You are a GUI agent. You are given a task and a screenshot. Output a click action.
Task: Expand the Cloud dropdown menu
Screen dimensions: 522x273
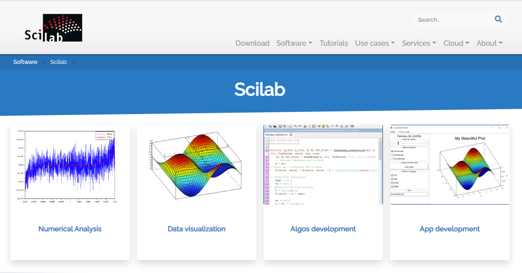(456, 43)
